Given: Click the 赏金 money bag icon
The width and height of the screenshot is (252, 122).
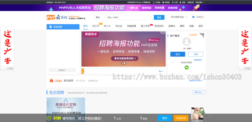Looking at the screenshot, I should pyautogui.click(x=51, y=80).
